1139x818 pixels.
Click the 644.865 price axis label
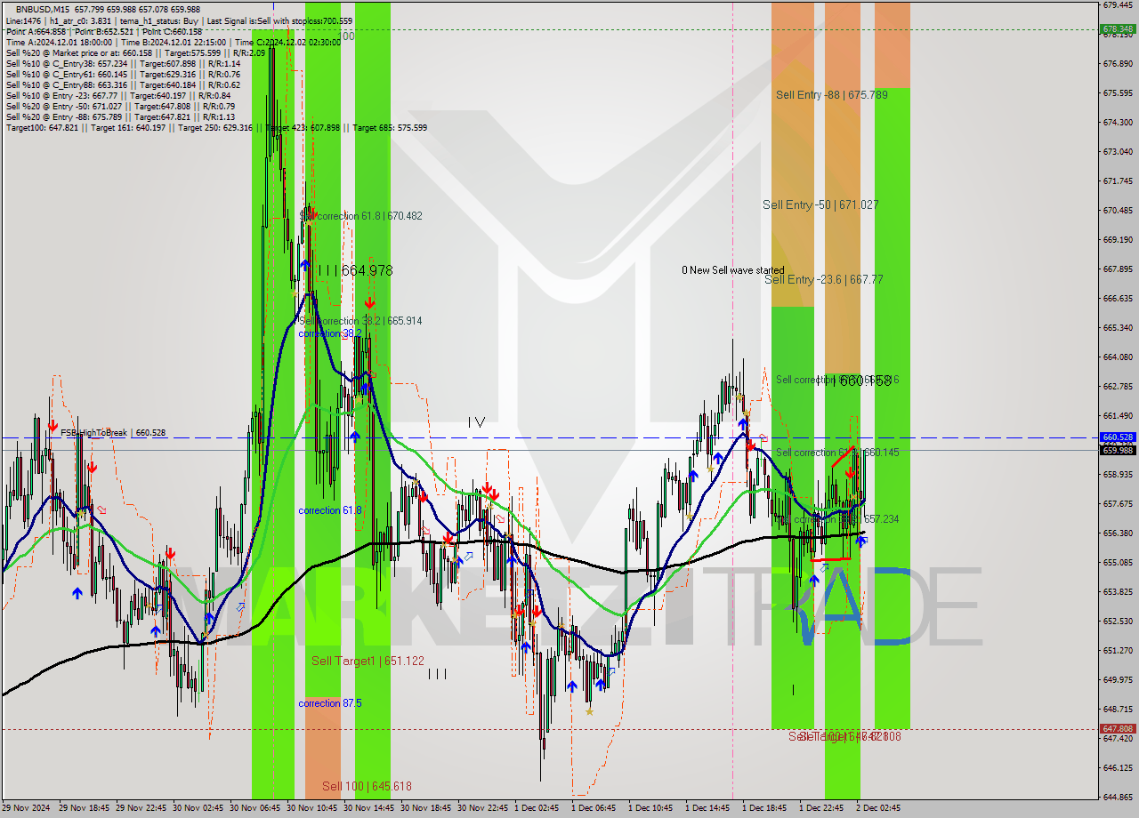[x=1118, y=797]
